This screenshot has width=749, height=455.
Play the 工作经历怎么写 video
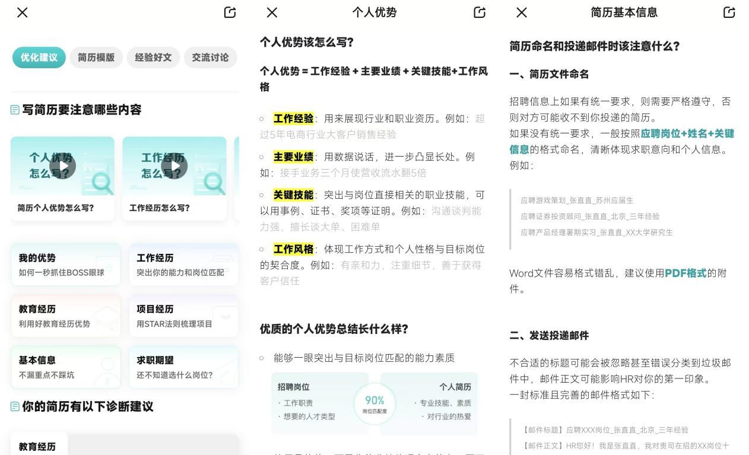(x=174, y=166)
